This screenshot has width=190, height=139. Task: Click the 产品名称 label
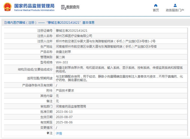coord(46,52)
